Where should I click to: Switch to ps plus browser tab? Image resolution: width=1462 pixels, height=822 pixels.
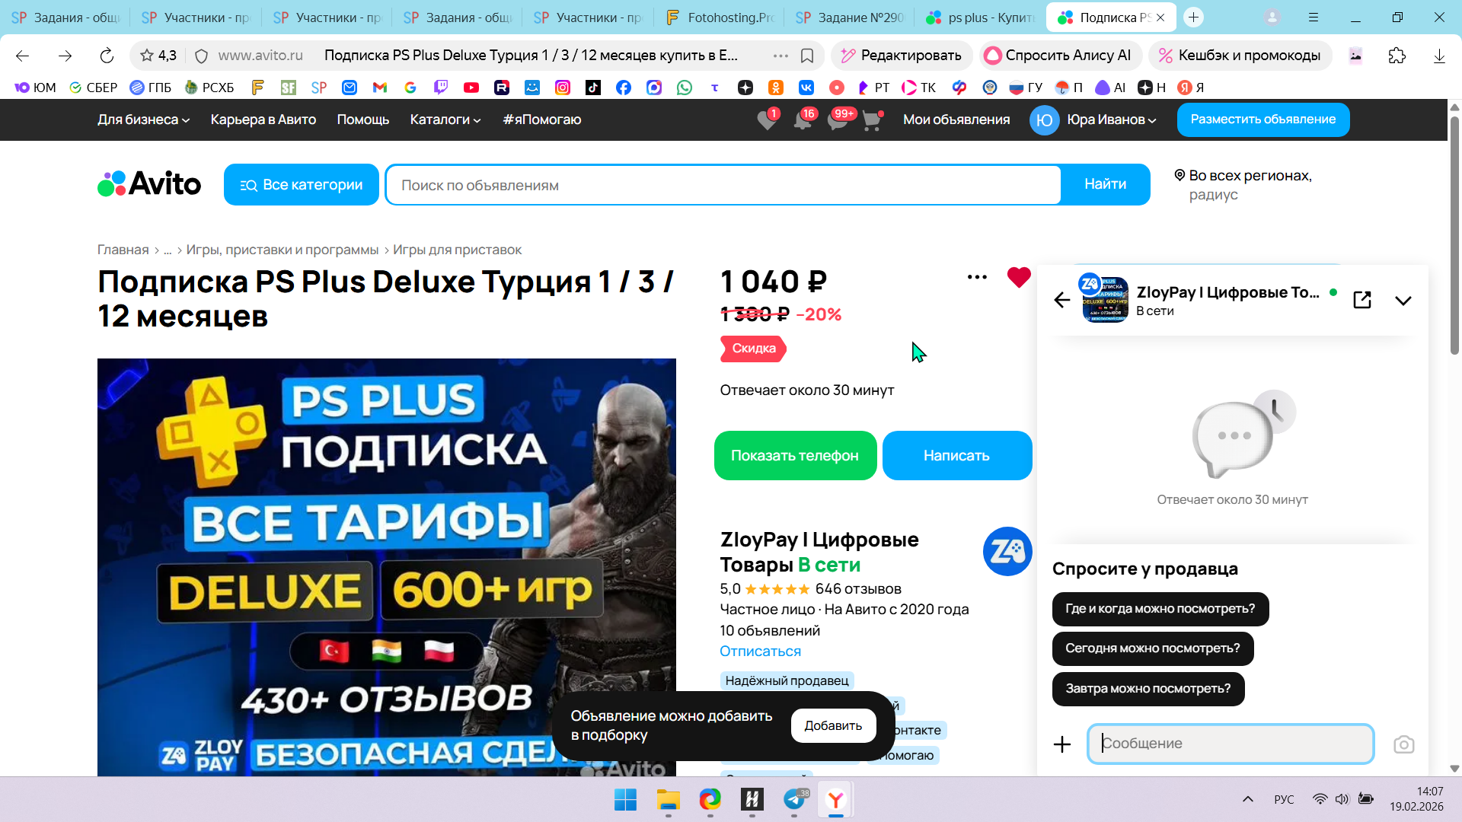coord(981,18)
